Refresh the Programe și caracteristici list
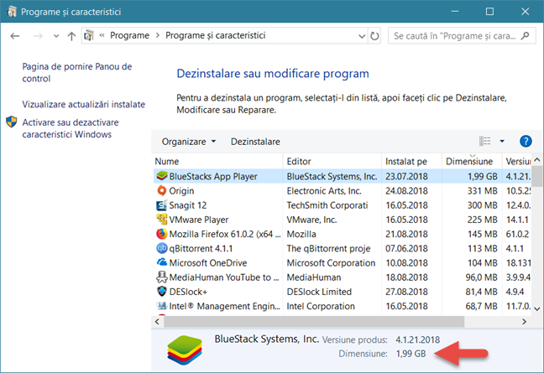The image size is (544, 373). 374,36
